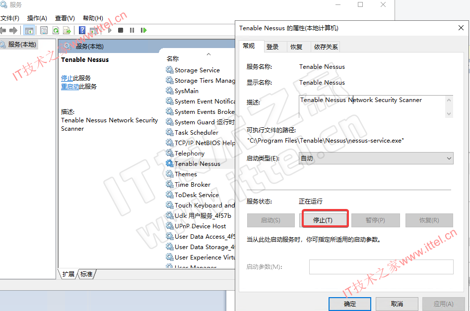Select the User Experience Virtu… service row
The image size is (470, 311).
(201, 257)
